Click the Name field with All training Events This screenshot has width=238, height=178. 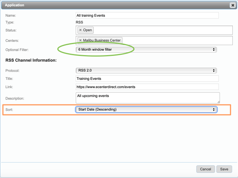coord(147,16)
